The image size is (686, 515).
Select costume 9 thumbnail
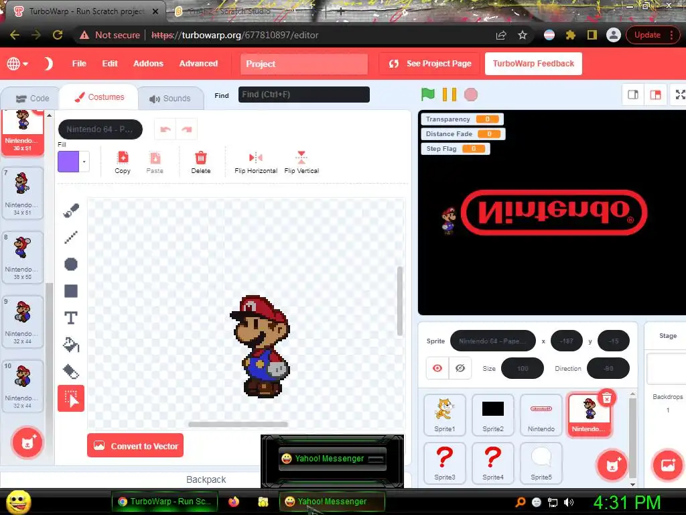22,321
